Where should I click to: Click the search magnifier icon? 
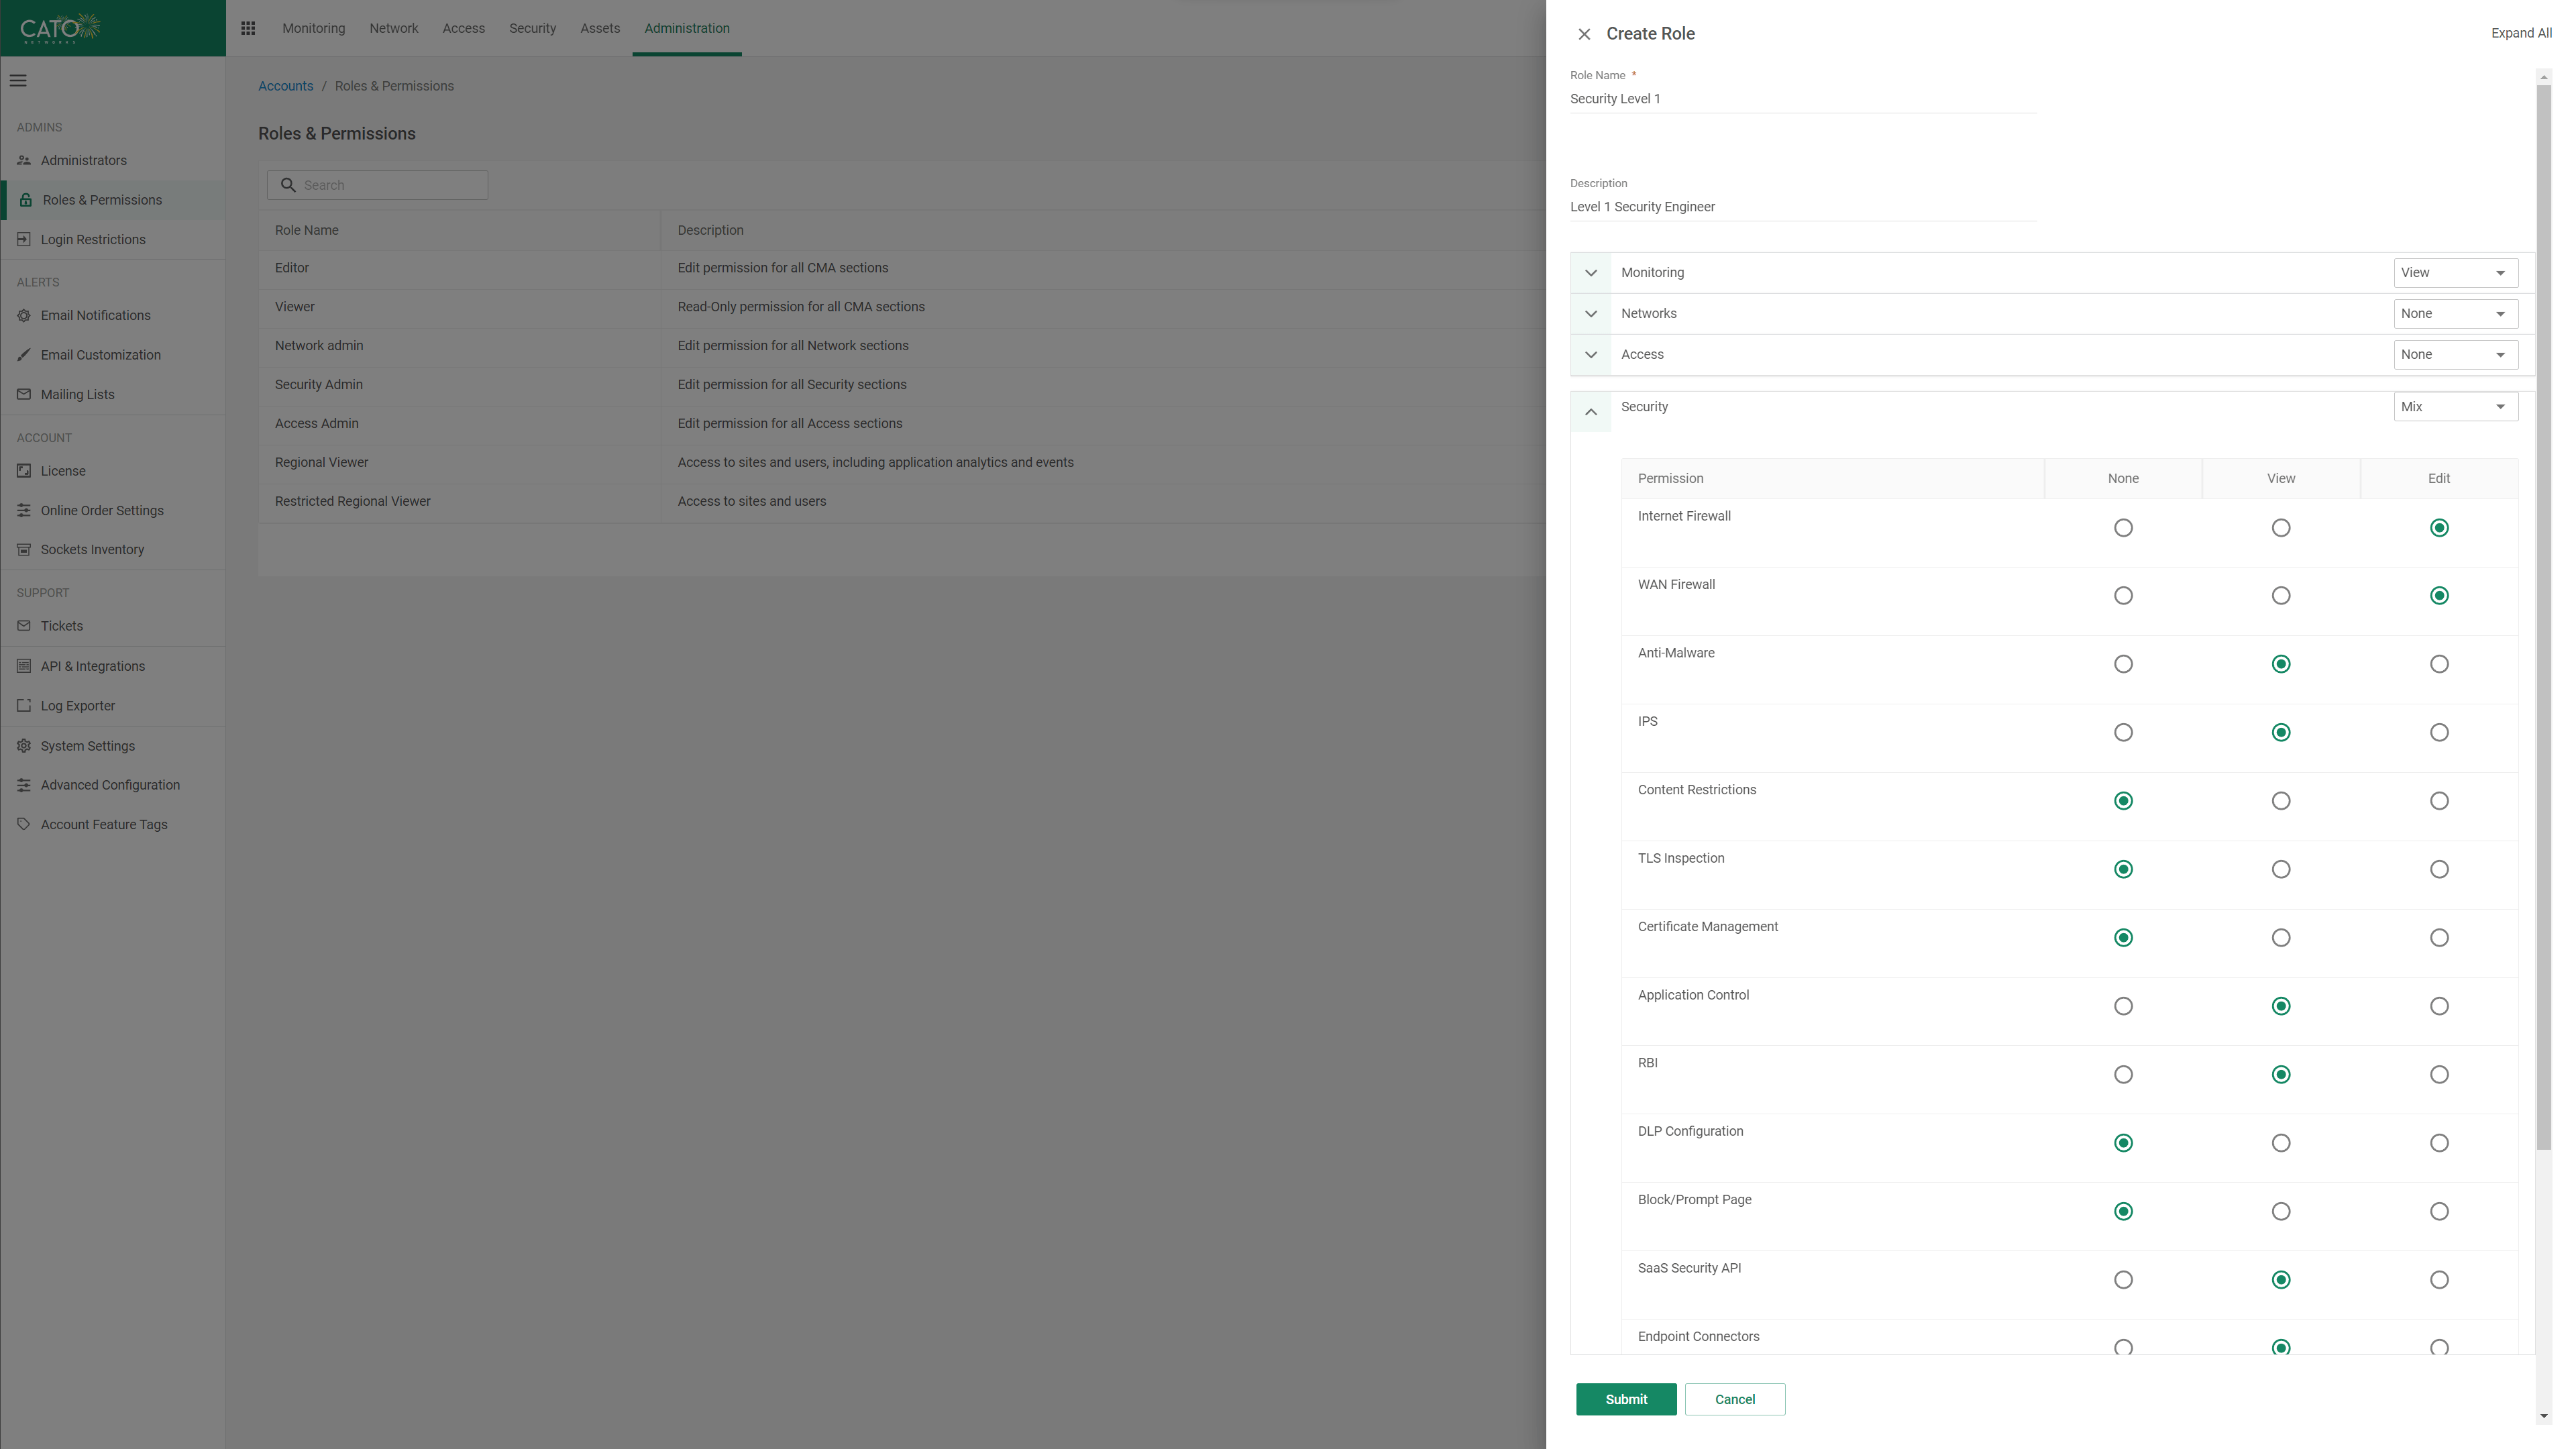click(x=288, y=185)
